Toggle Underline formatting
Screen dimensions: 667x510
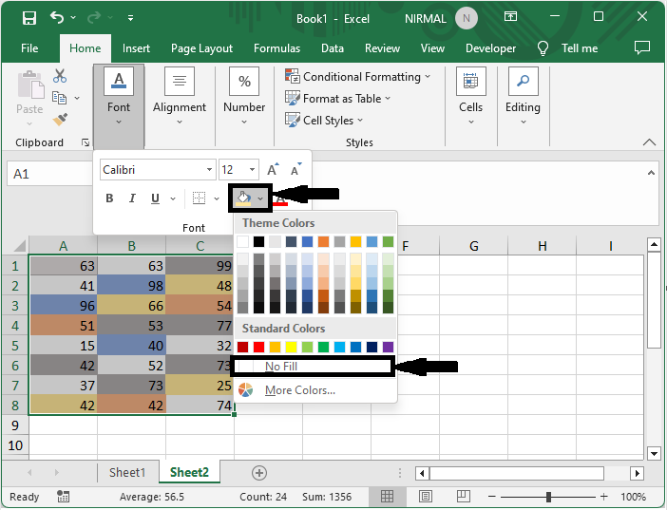155,198
